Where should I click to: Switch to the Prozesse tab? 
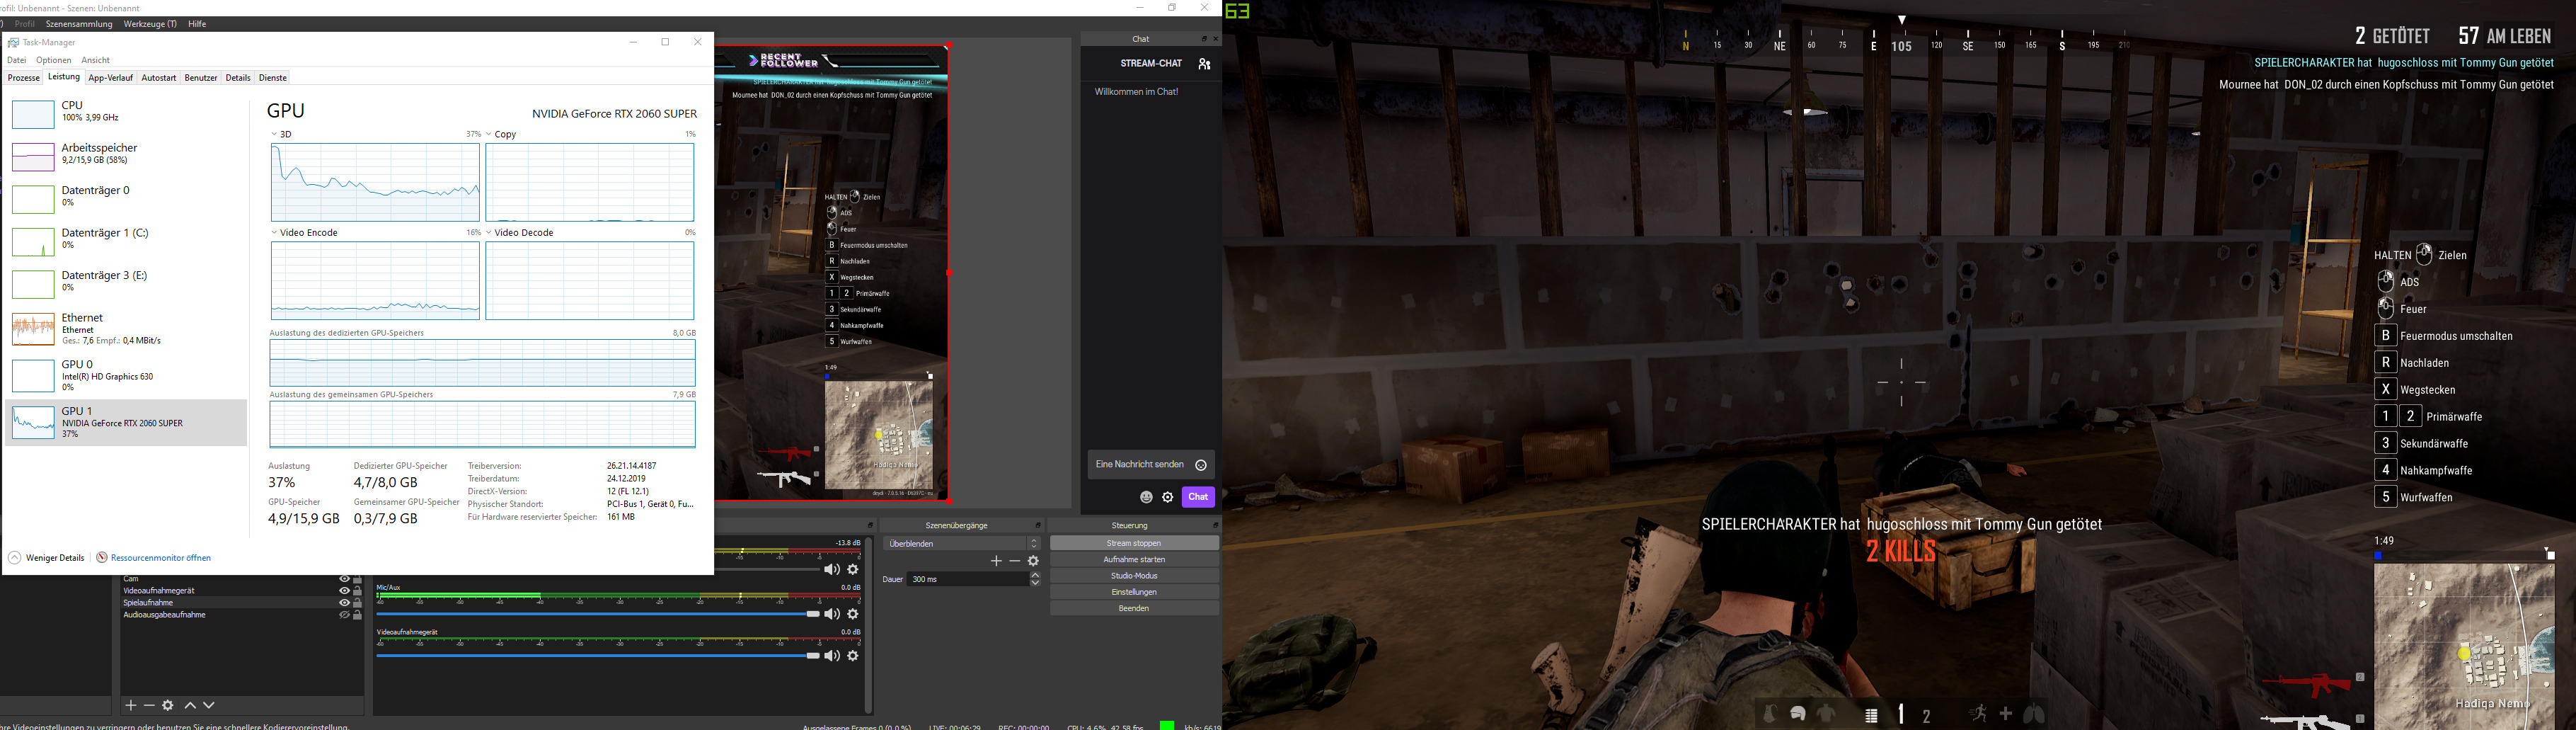pyautogui.click(x=24, y=78)
